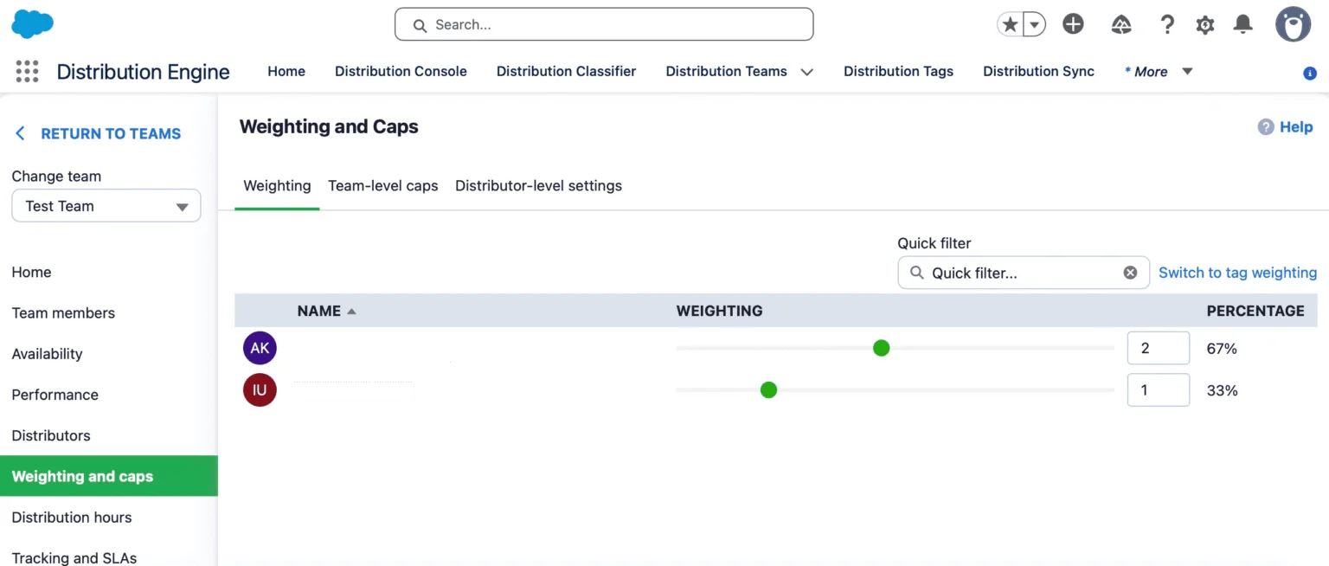Open the Distribution Sync tab
The height and width of the screenshot is (566, 1329).
tap(1038, 72)
